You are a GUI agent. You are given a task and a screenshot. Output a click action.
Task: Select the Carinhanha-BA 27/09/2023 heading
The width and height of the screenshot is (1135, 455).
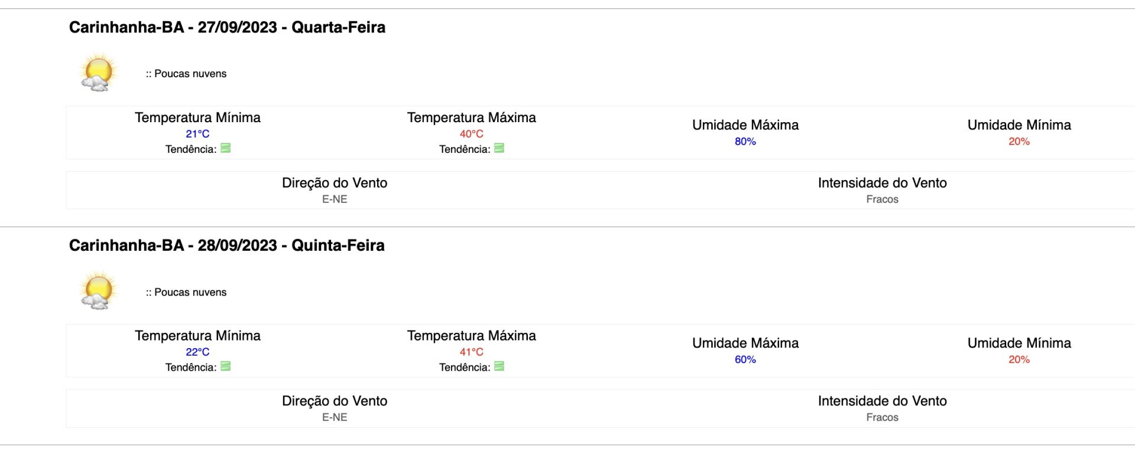pos(227,27)
